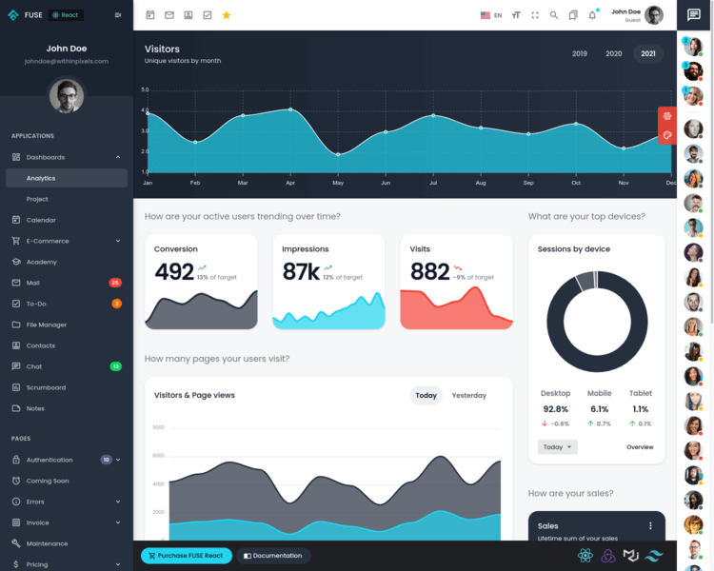The width and height of the screenshot is (714, 571).
Task: Open the contacts shortcut icon in toolbar
Action: click(188, 15)
